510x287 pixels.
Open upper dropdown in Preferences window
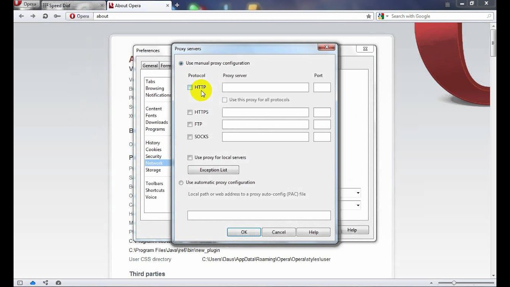(x=358, y=193)
